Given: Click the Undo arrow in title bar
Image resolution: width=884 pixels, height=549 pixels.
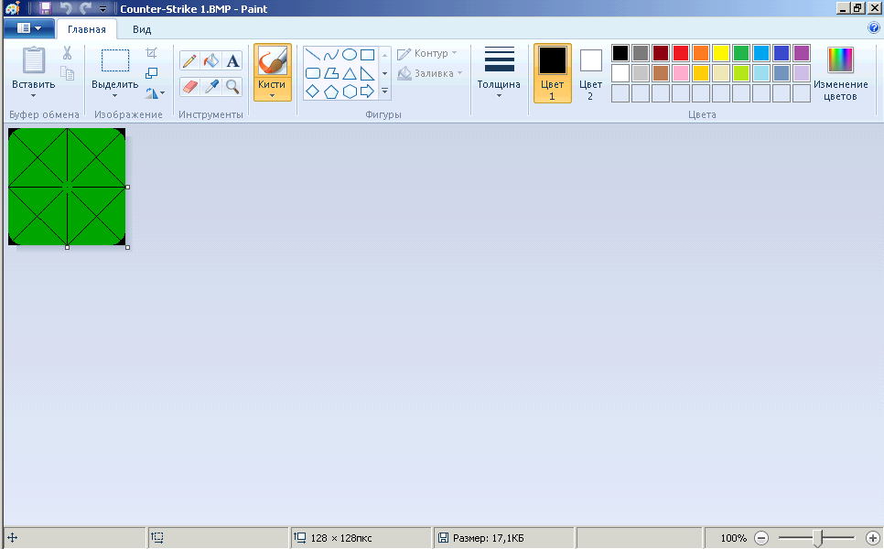Looking at the screenshot, I should [x=66, y=8].
